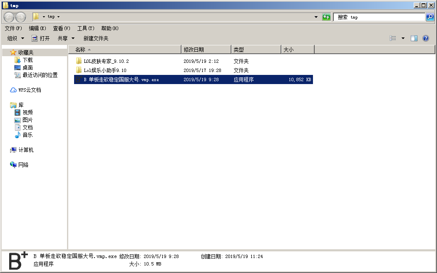Select 桌面 in the favorites list
The image size is (437, 273).
27,67
